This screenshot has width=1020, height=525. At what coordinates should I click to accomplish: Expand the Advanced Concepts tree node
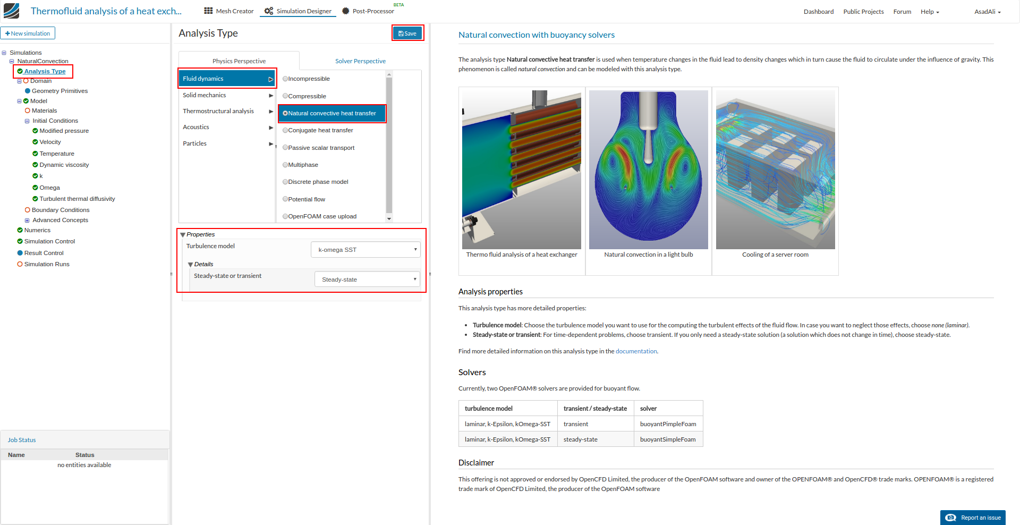coord(27,220)
